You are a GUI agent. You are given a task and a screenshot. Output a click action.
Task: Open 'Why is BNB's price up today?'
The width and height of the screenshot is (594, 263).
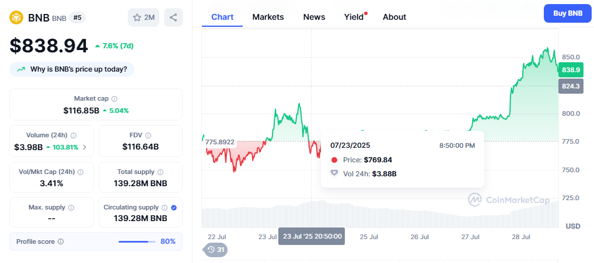tap(72, 69)
